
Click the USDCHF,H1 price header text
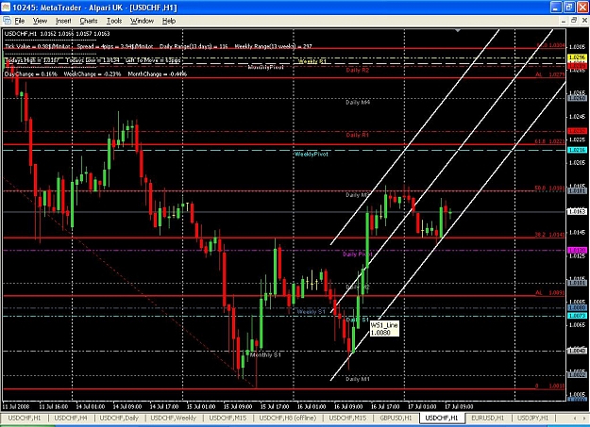coord(58,34)
